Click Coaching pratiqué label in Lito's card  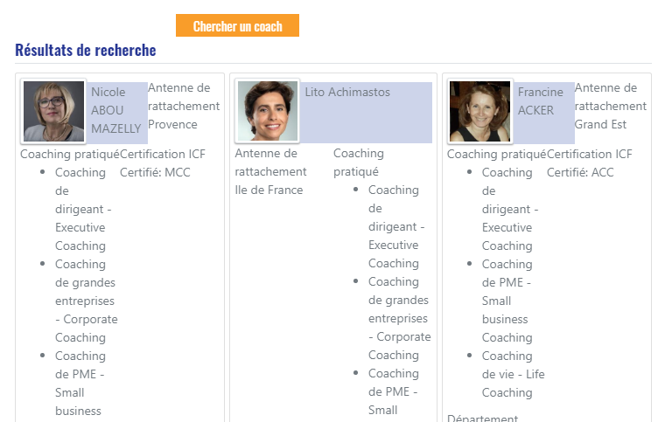pyautogui.click(x=359, y=163)
